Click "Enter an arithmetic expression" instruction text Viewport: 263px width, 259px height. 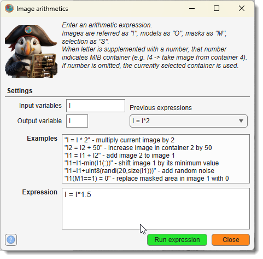point(107,25)
